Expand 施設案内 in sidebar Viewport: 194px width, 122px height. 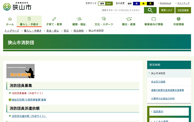[x=158, y=112]
